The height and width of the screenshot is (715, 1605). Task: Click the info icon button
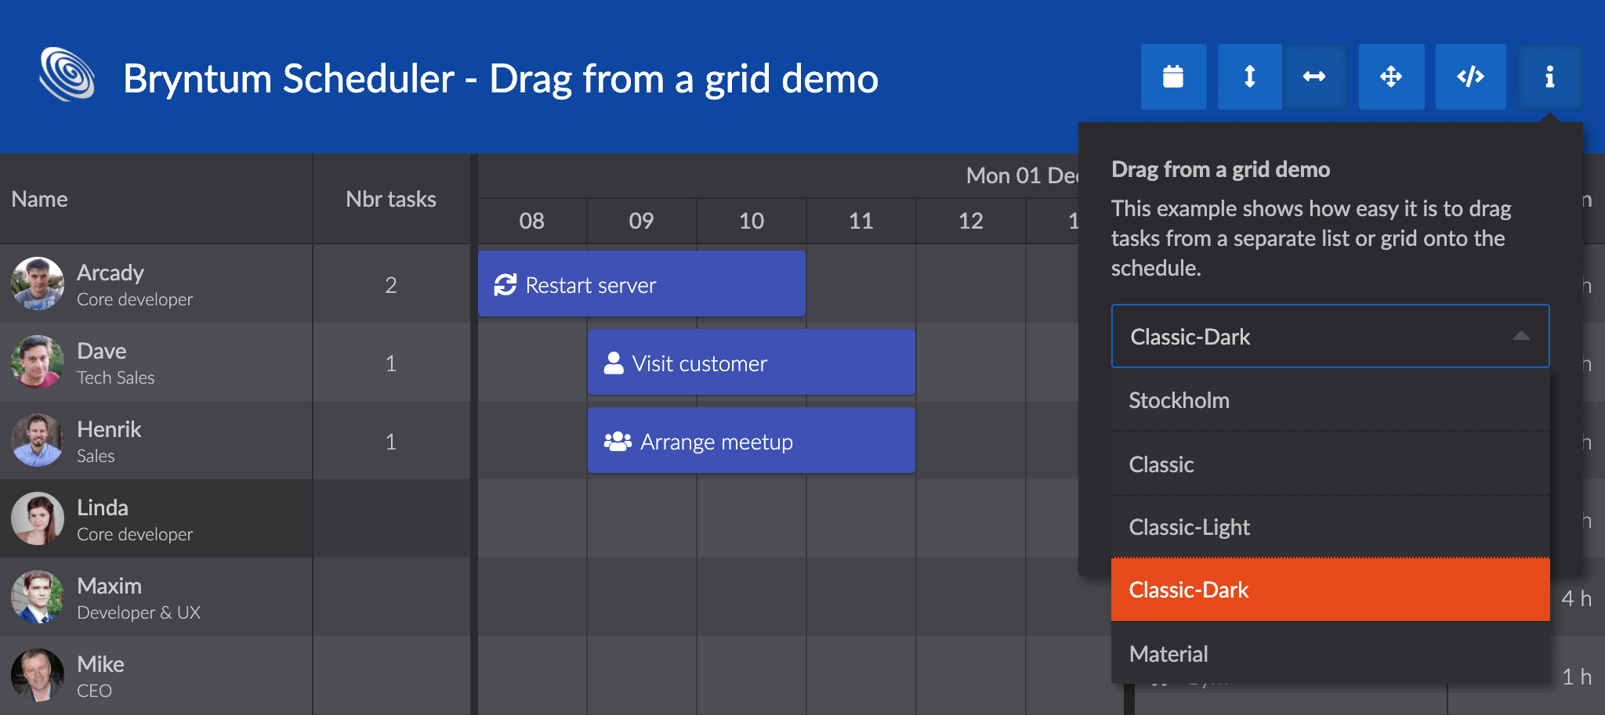point(1549,77)
